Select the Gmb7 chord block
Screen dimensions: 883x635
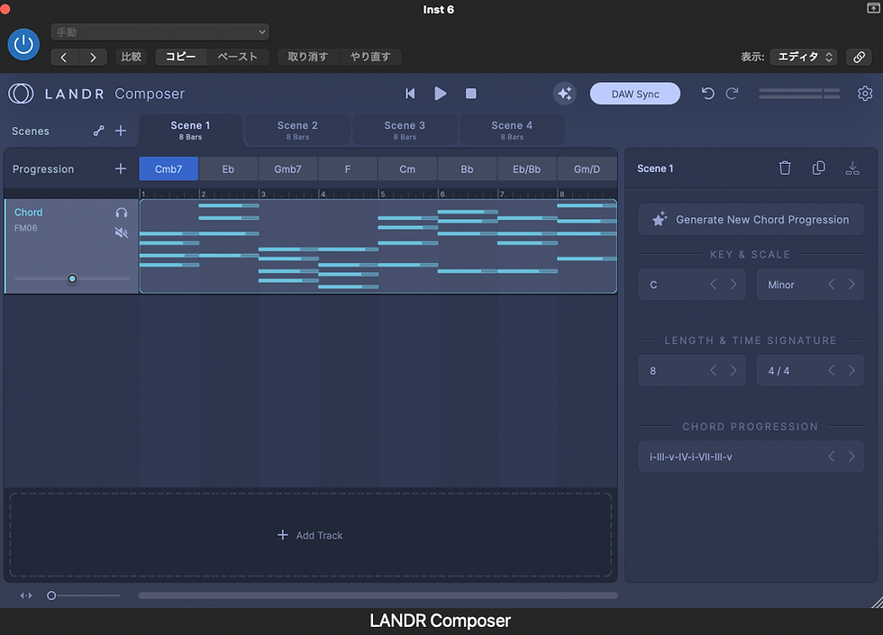pos(287,169)
